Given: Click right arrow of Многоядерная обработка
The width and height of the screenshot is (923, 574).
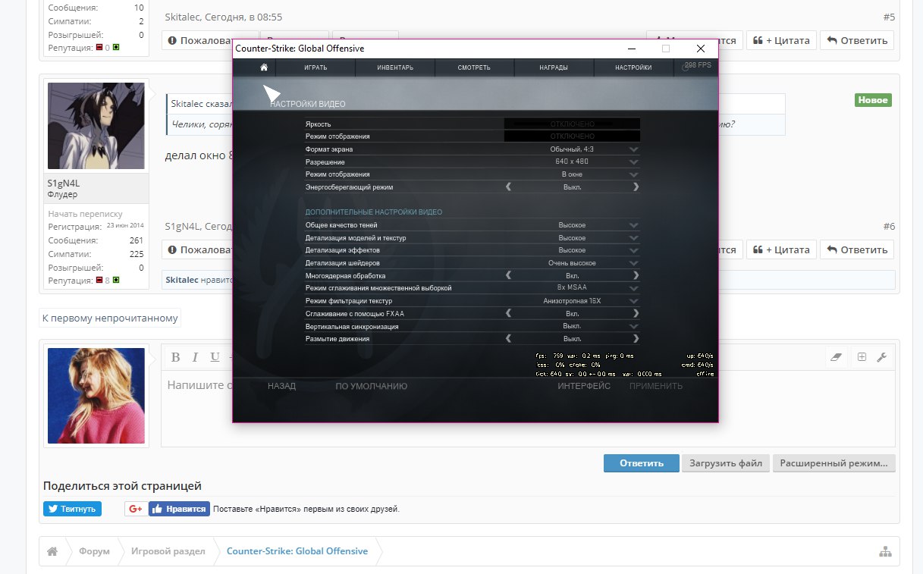Looking at the screenshot, I should coord(636,275).
